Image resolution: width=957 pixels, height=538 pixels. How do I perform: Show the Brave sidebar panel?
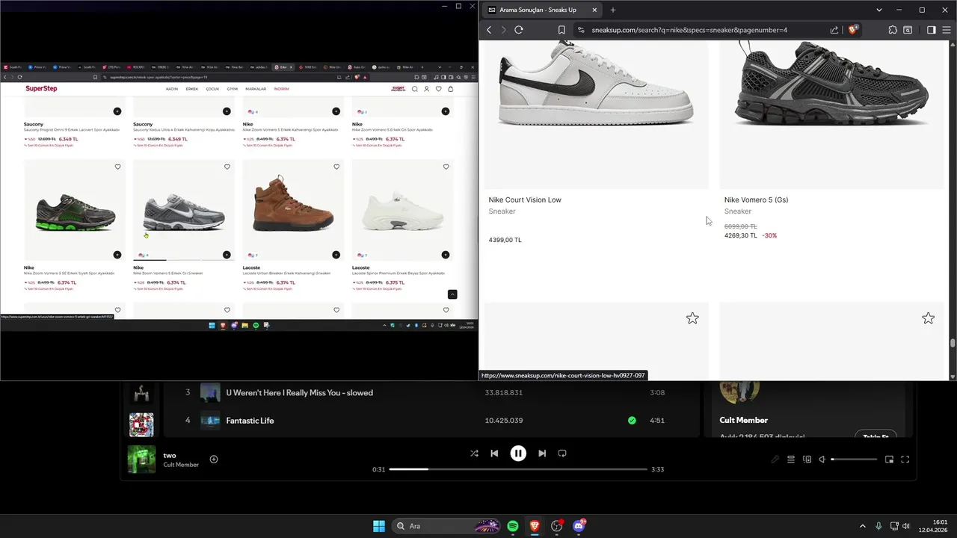931,30
